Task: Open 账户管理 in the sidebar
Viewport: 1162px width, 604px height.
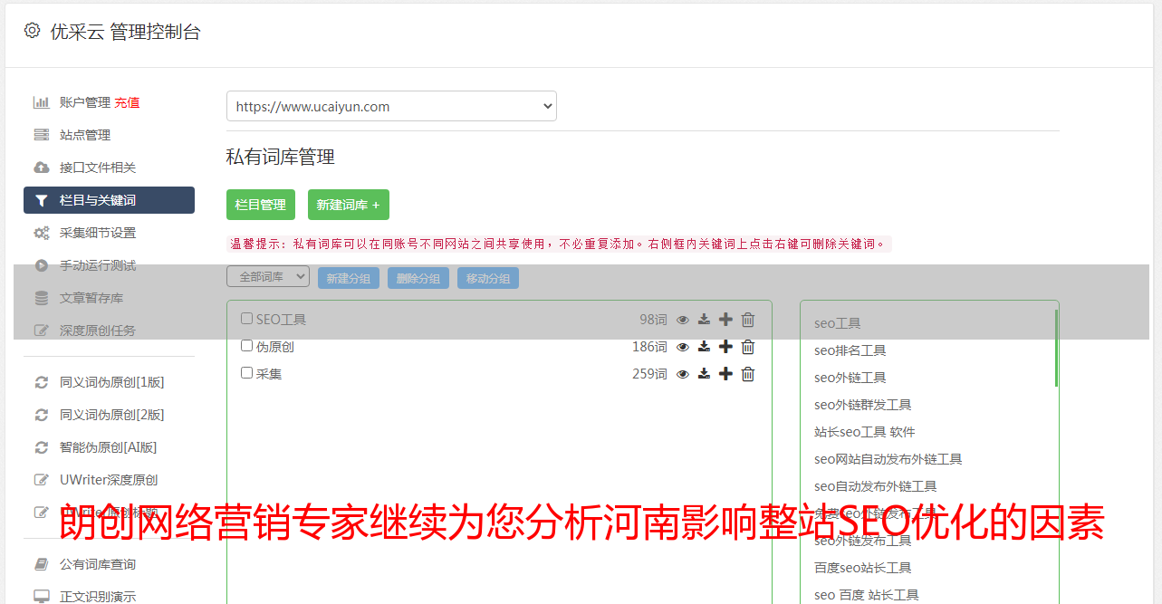Action: click(x=85, y=102)
